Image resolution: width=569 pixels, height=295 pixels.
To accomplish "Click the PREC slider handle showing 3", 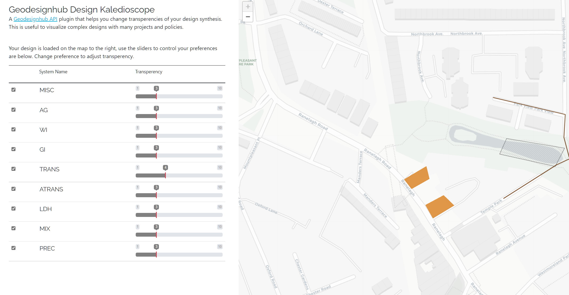I will [x=157, y=247].
